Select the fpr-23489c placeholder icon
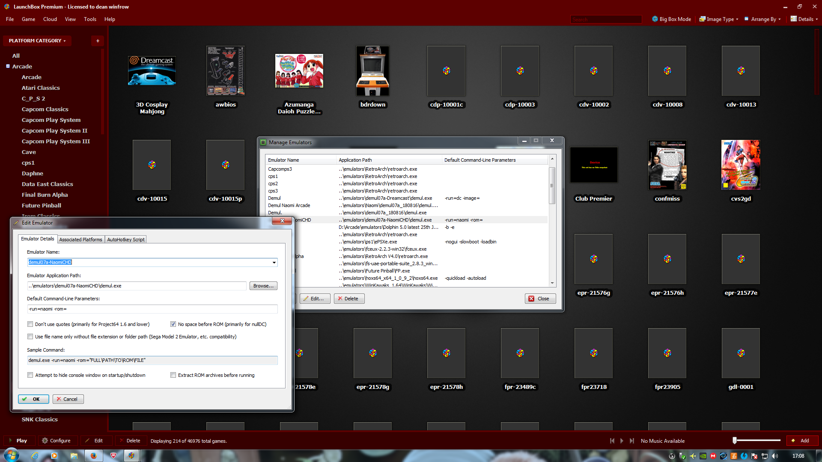The image size is (822, 462). (x=520, y=353)
